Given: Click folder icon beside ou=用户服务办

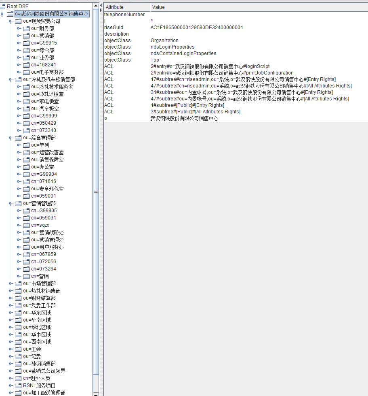Looking at the screenshot, I should pyautogui.click(x=26, y=247).
